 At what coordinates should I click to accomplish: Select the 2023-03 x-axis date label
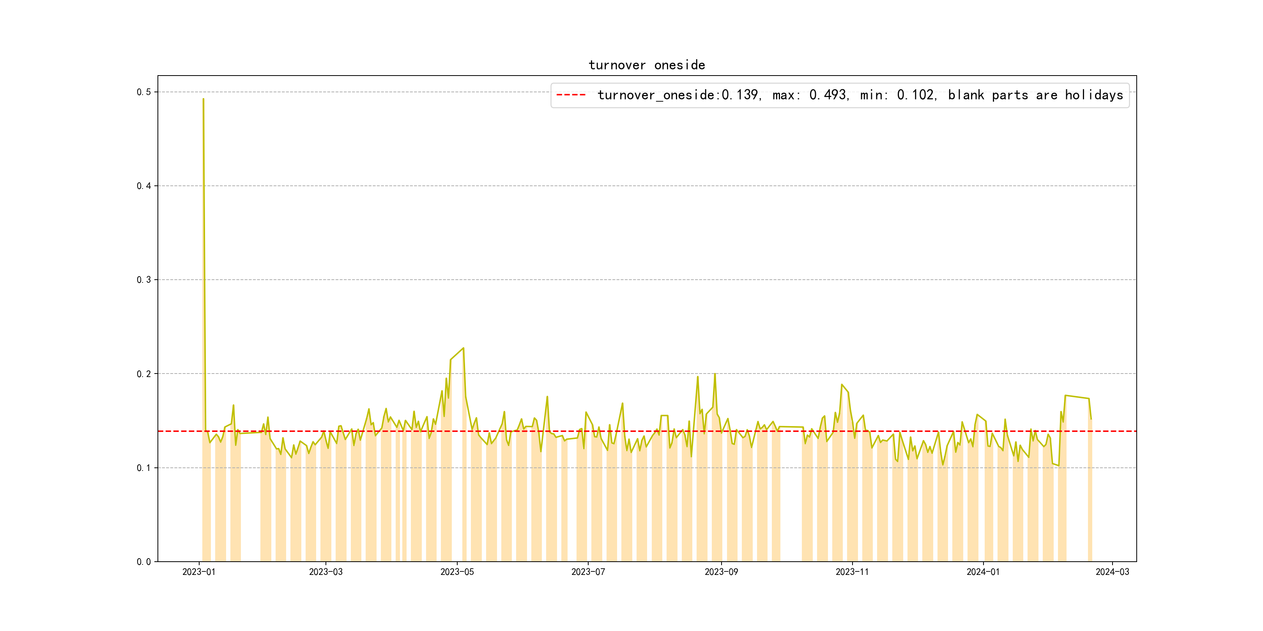point(325,572)
